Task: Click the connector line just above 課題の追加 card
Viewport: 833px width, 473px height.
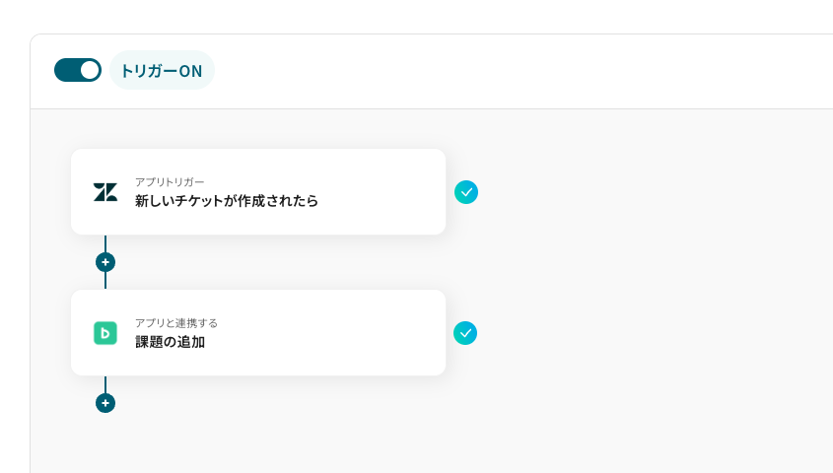Action: click(x=105, y=281)
